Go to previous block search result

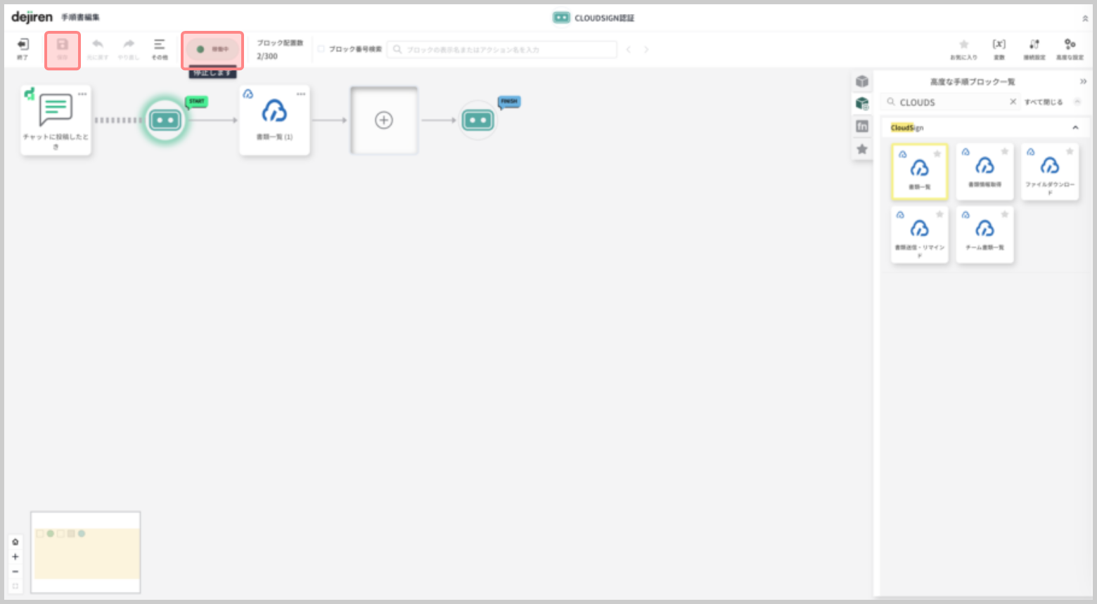click(629, 49)
